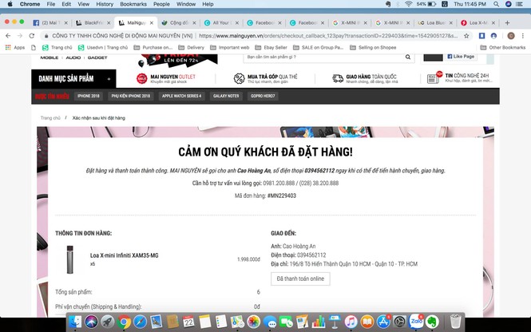The height and width of the screenshot is (332, 531).
Task: Open Launchpad rocket icon in the dock
Action: coord(107,322)
